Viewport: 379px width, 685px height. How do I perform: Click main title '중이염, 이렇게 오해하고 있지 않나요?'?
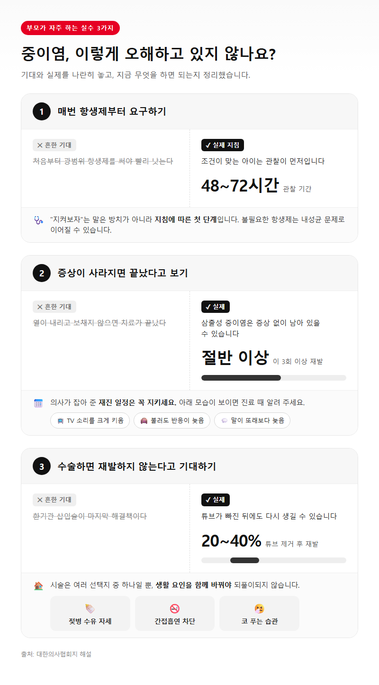point(148,54)
